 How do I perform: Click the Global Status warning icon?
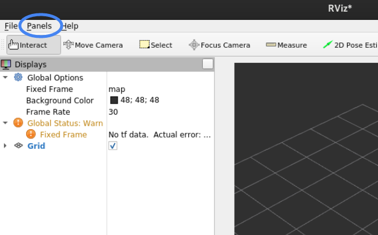click(x=18, y=123)
